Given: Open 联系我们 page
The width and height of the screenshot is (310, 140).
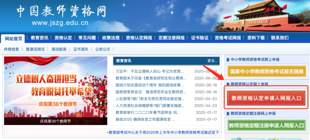Looking at the screenshot, I should [x=280, y=38].
